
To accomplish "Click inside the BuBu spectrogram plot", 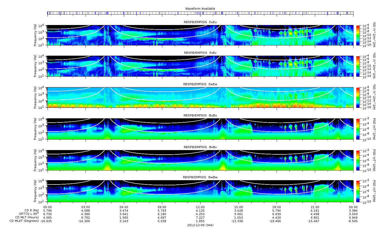I will (x=200, y=129).
